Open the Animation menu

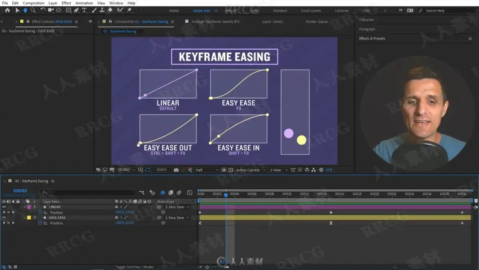(x=84, y=3)
